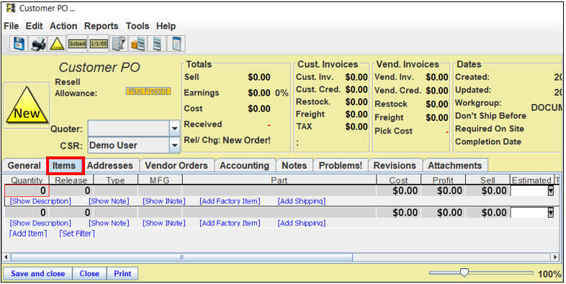
Task: Open the File menu
Action: point(12,26)
